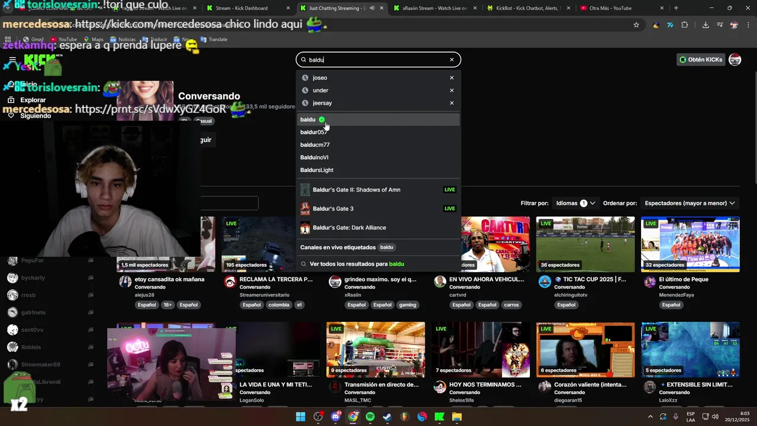This screenshot has width=757, height=426.
Task: Open channel suggestion 'BaldursLight'
Action: tap(378, 170)
